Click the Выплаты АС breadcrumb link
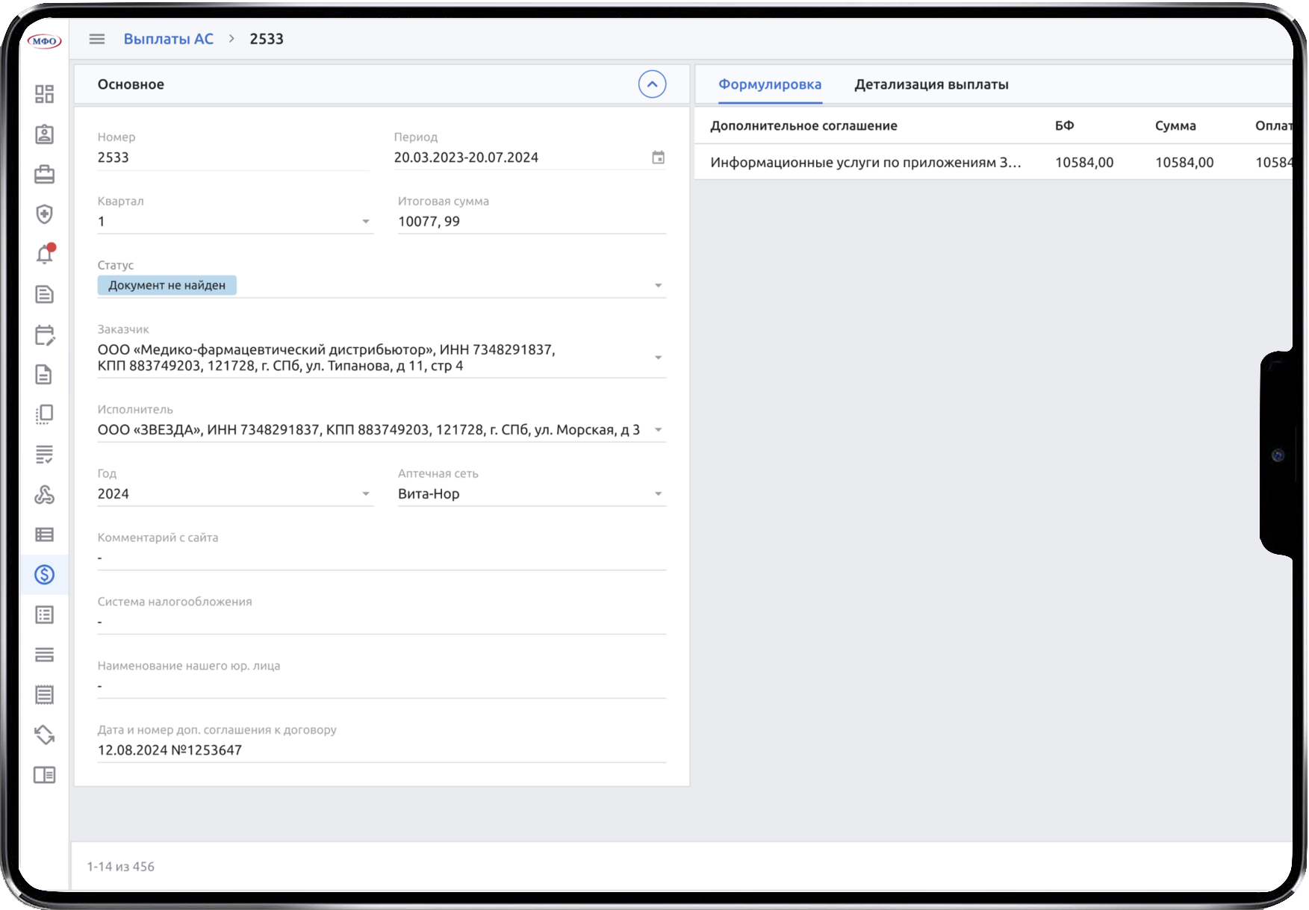This screenshot has width=1309, height=910. click(x=170, y=38)
